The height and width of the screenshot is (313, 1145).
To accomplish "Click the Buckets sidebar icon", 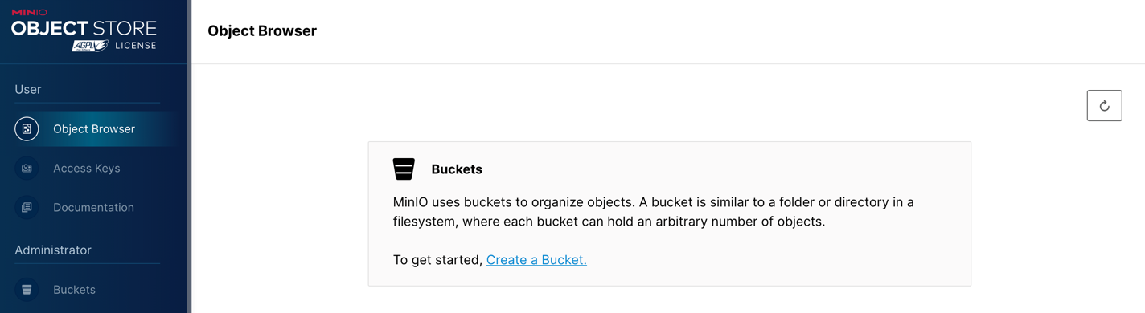I will point(27,289).
